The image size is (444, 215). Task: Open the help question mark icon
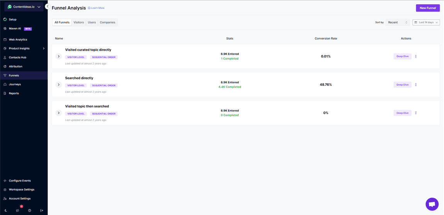(x=30, y=210)
